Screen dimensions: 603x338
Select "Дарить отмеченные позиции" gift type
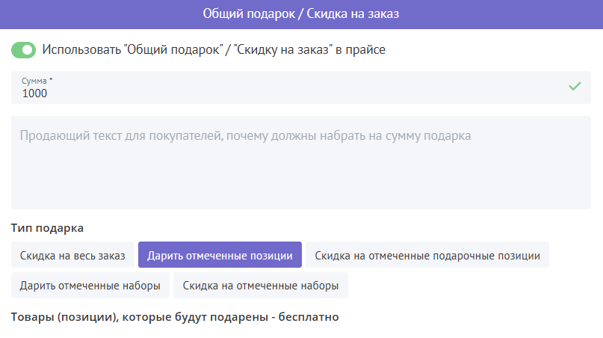(x=220, y=255)
